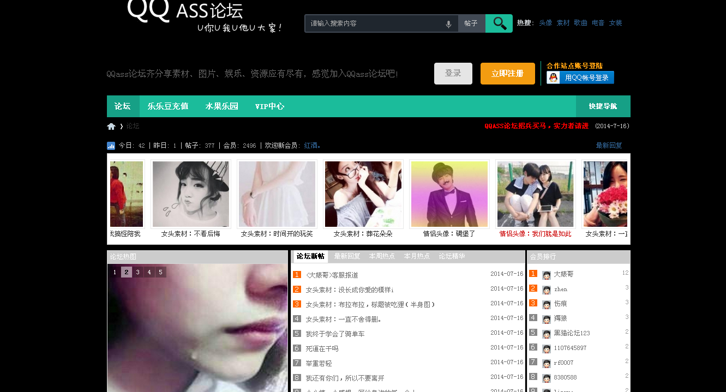Click avatar of member zhen
This screenshot has height=392, width=726.
pos(547,290)
